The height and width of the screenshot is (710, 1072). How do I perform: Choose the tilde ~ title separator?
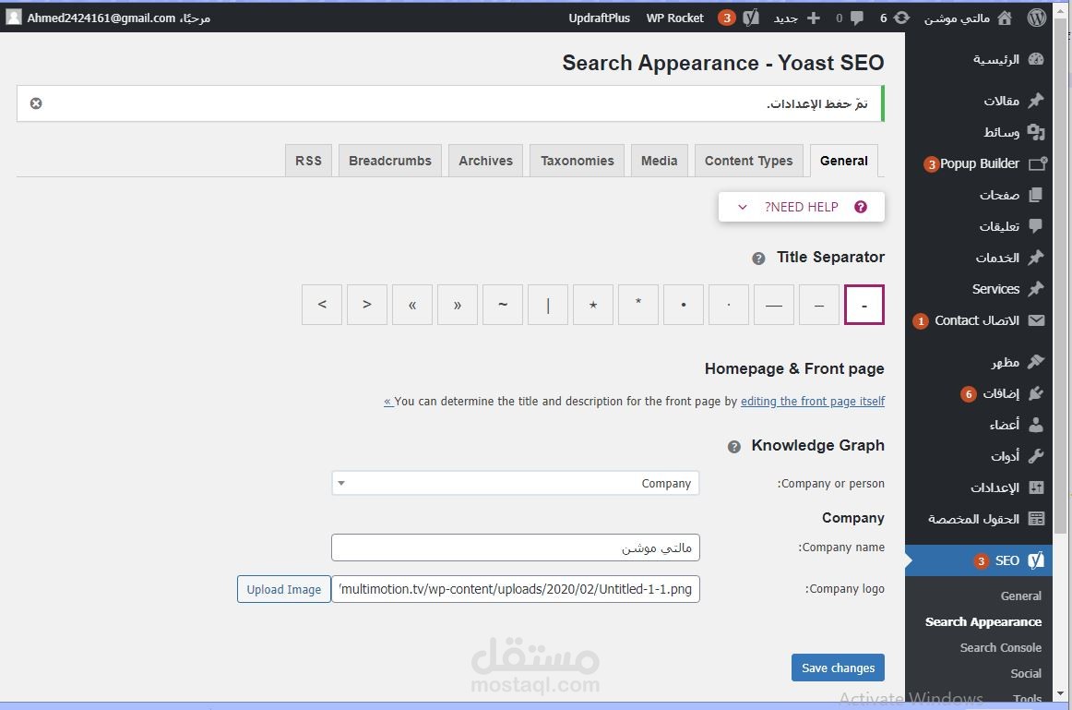click(x=503, y=305)
